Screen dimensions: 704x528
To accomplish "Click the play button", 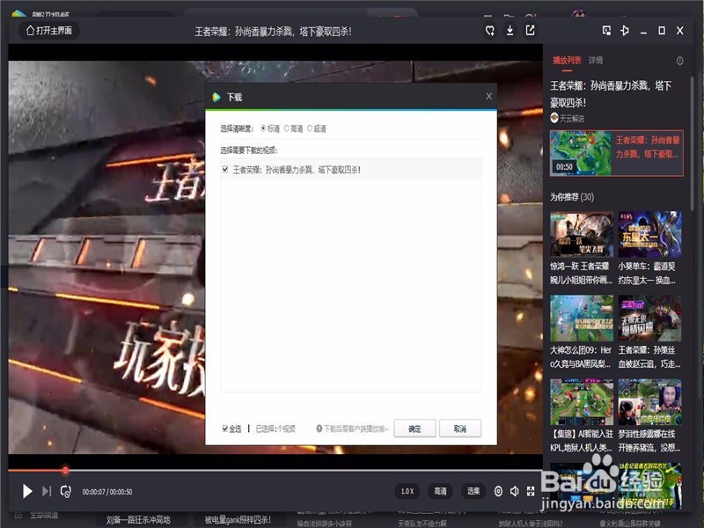I will (x=27, y=492).
